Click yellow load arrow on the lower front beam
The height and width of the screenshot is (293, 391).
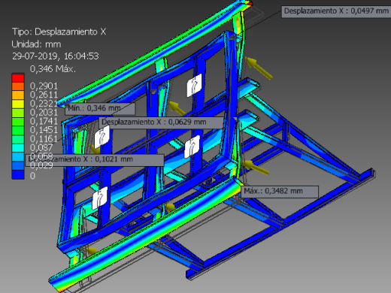pos(170,207)
